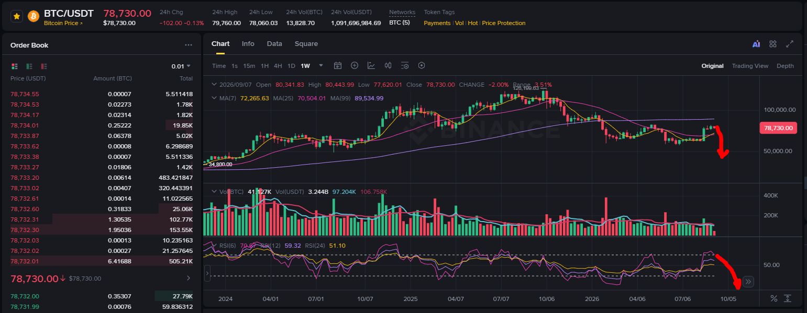Collapse the OHLC info row chevron

pos(214,85)
